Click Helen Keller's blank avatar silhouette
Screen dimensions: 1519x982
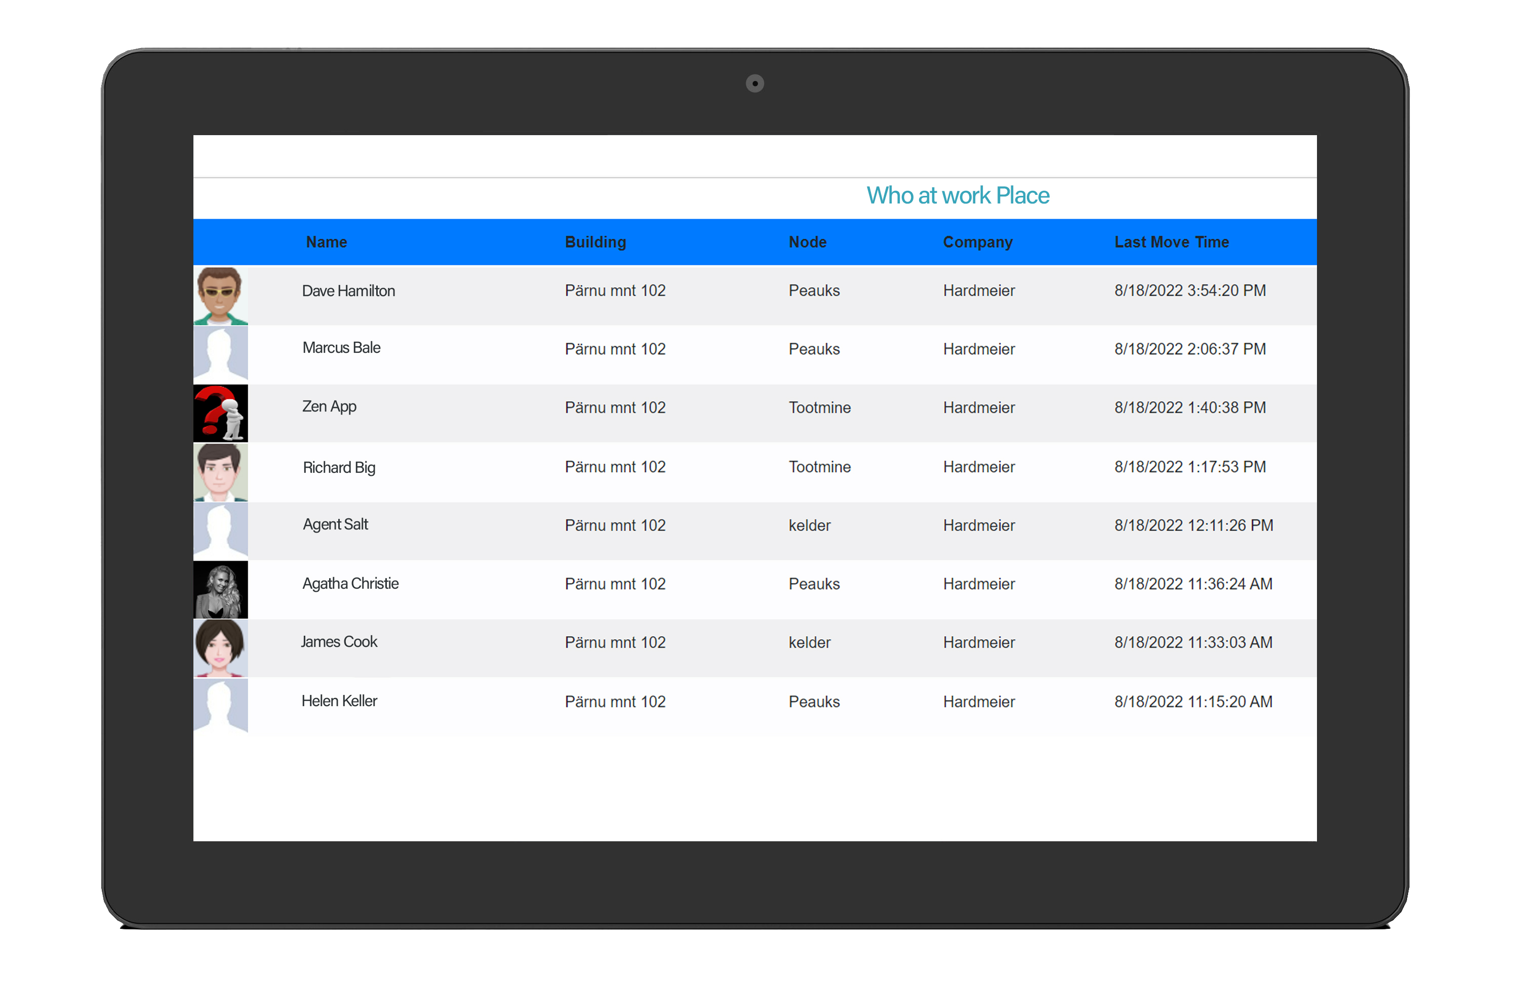pos(220,706)
